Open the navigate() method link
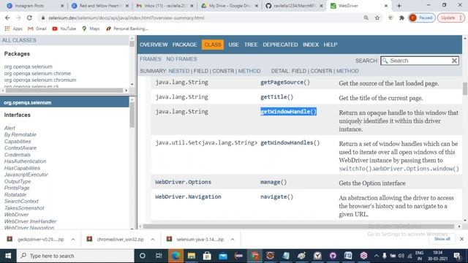The width and height of the screenshot is (468, 263). pyautogui.click(x=276, y=197)
